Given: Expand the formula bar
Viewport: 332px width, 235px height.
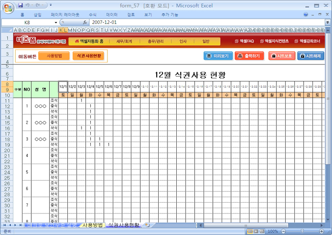Looking at the screenshot, I should point(327,22).
